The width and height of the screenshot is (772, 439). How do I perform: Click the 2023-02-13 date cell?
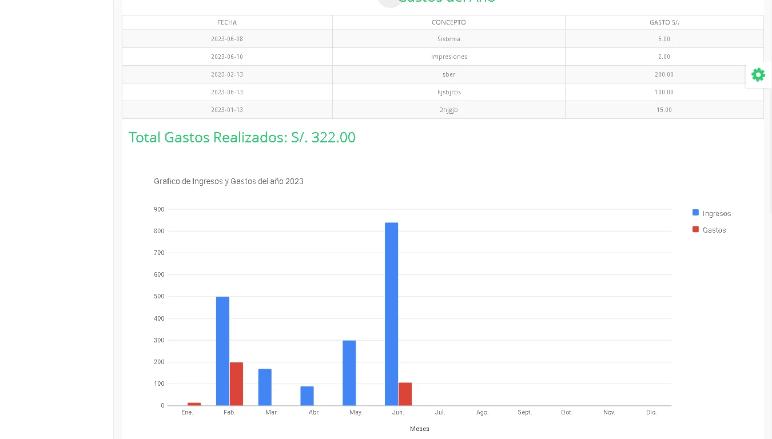(227, 74)
